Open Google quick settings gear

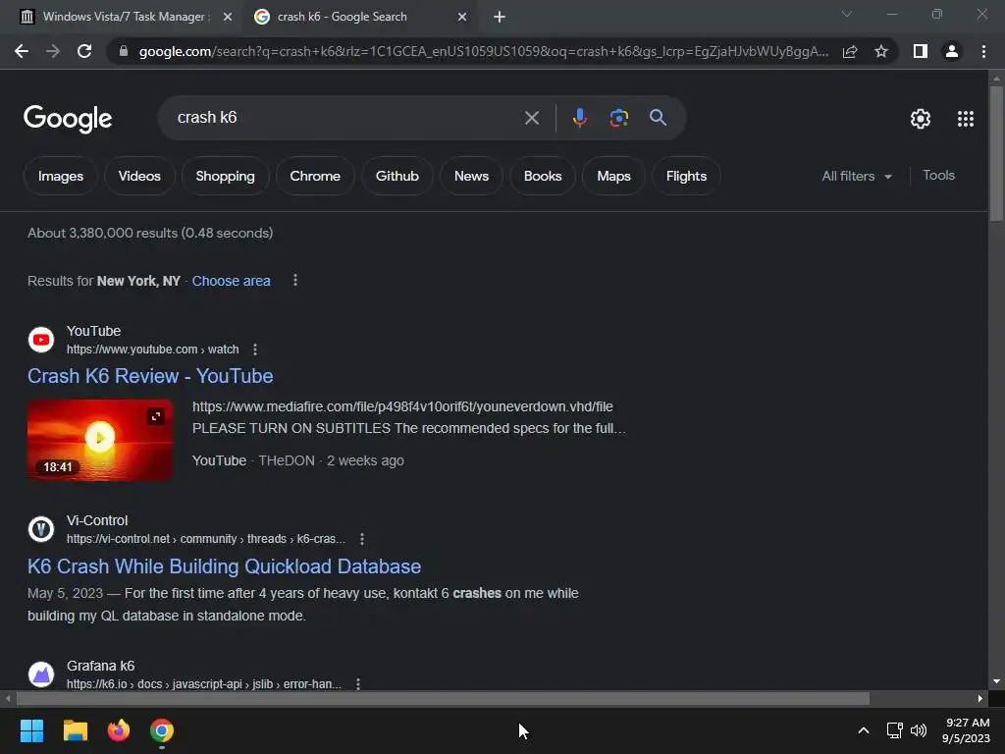(x=921, y=119)
